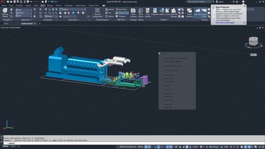Expand the Visual Styles panel title

coord(73,20)
